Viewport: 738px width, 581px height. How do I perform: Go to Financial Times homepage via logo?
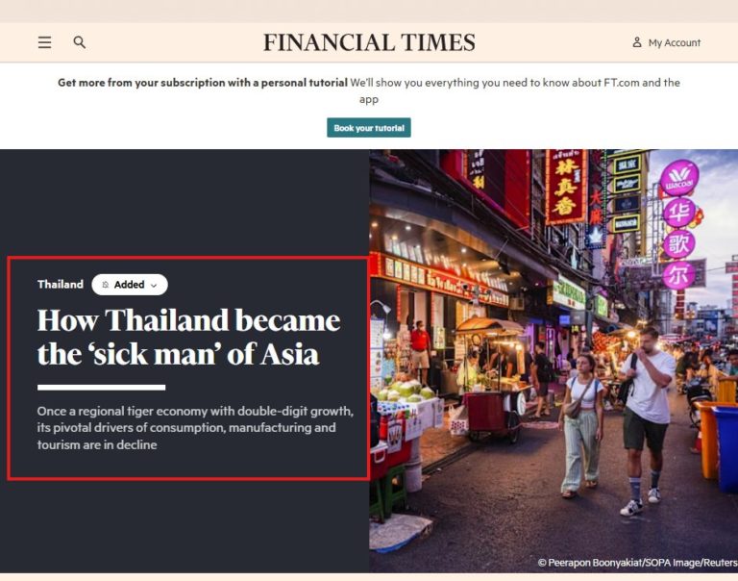pos(369,42)
